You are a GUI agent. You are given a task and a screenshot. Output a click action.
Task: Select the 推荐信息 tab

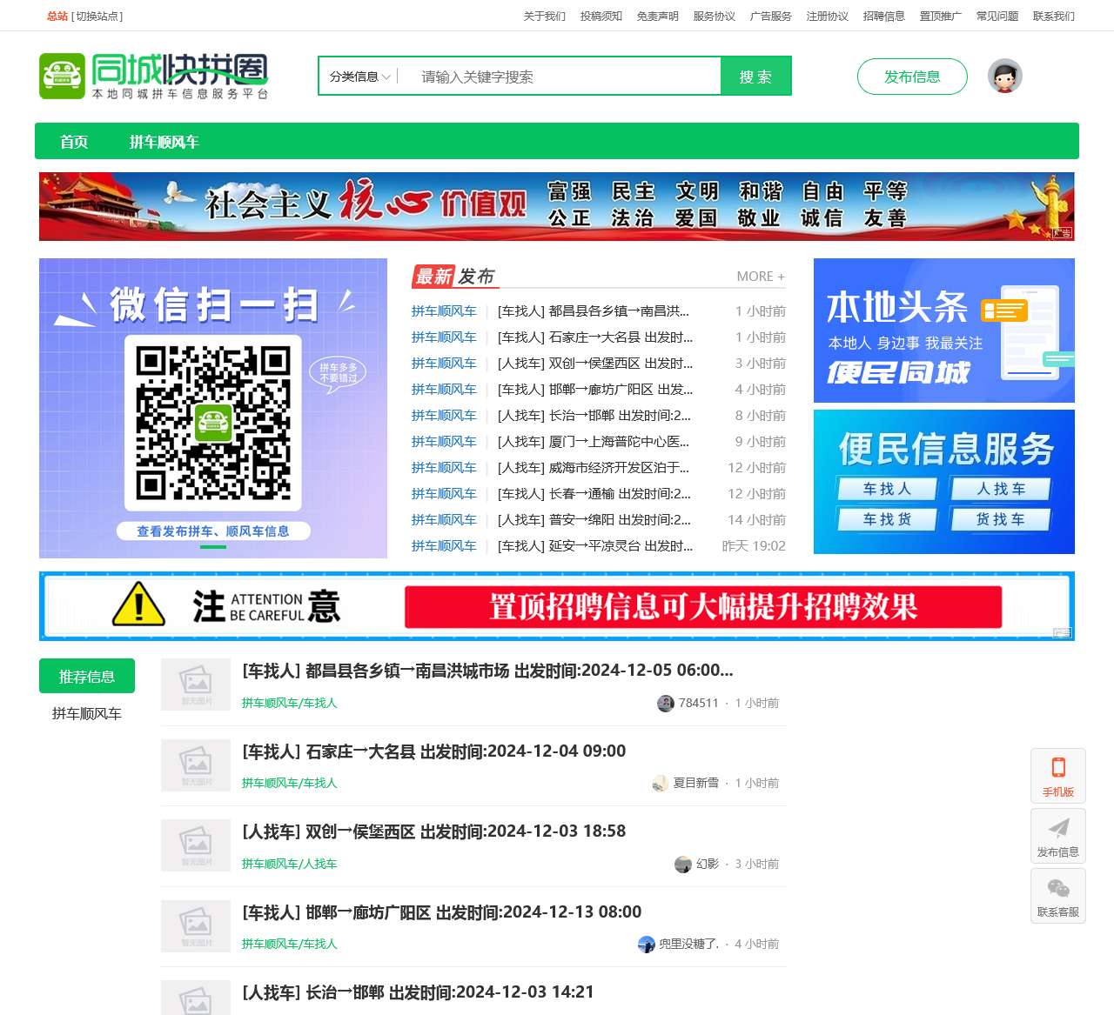[x=87, y=676]
